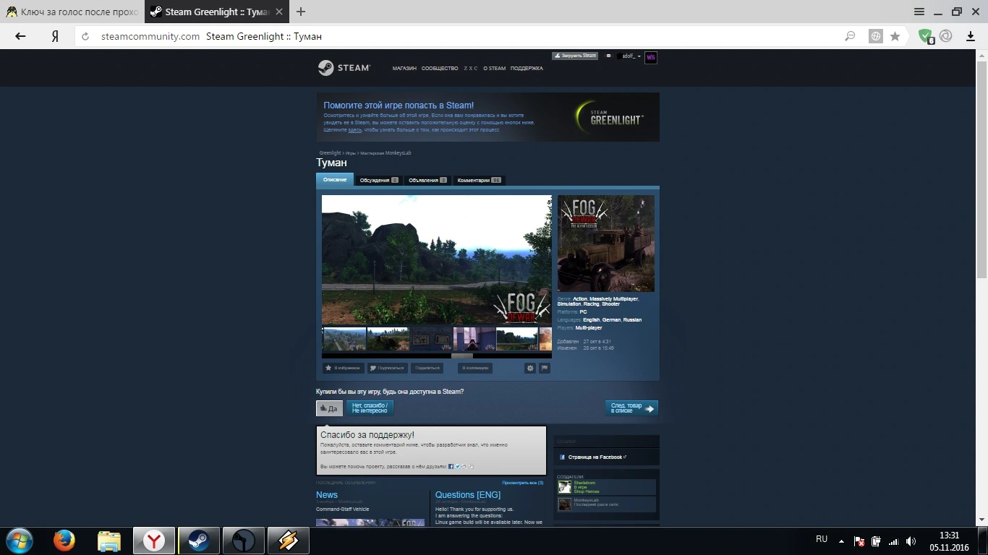
Task: Click the Steam logo in page header
Action: (x=344, y=68)
